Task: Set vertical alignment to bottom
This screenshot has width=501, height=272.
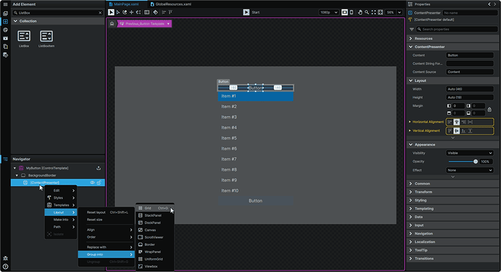Action: pyautogui.click(x=463, y=130)
